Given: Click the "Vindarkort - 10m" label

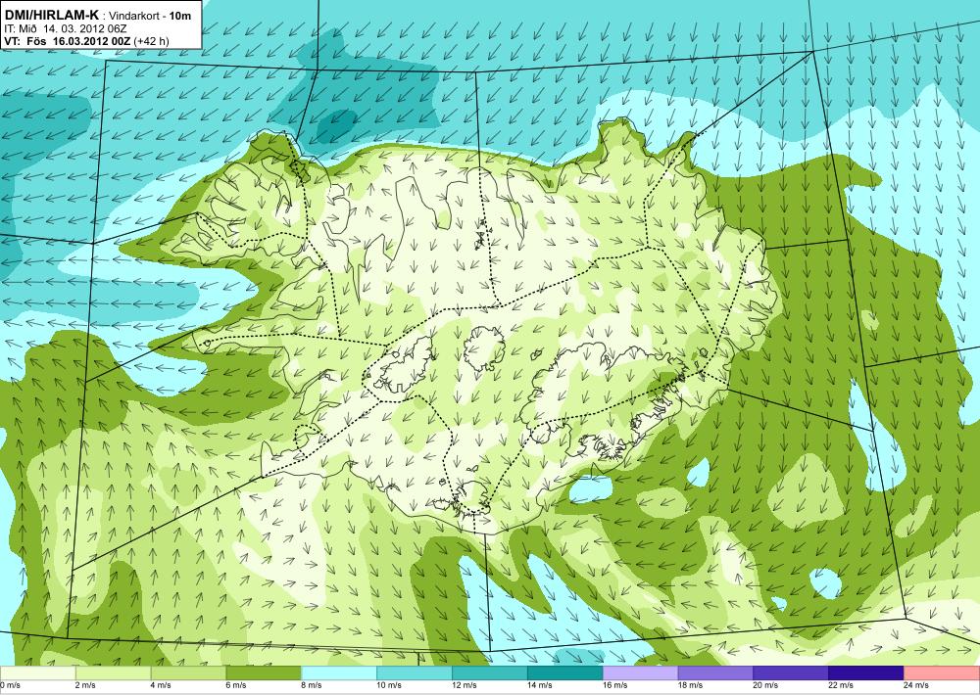Looking at the screenshot, I should (150, 17).
